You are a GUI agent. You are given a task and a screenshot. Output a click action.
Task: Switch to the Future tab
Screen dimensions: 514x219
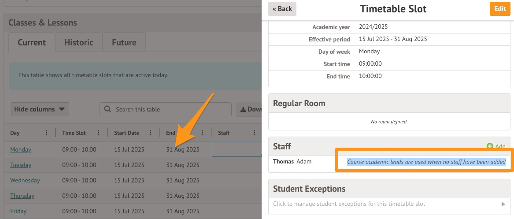(124, 43)
